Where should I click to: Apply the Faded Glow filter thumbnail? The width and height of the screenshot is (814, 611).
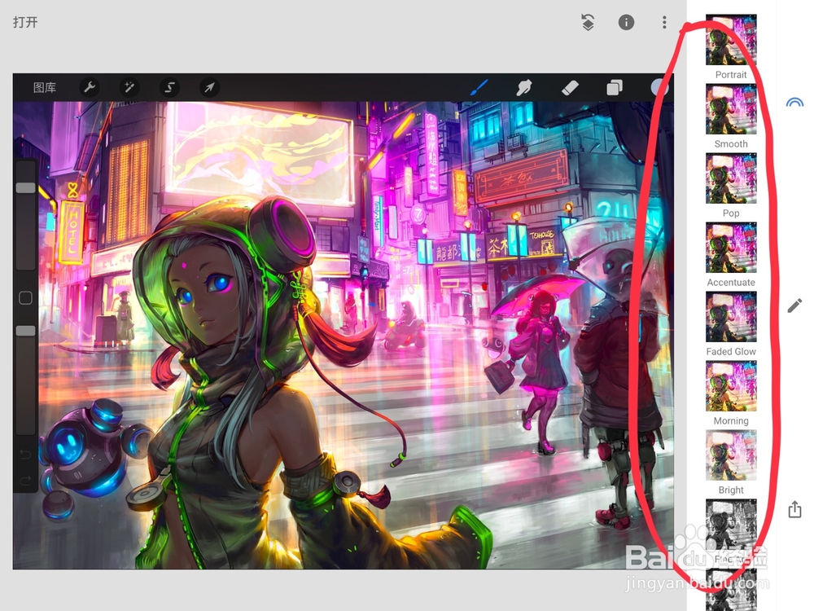coord(731,316)
